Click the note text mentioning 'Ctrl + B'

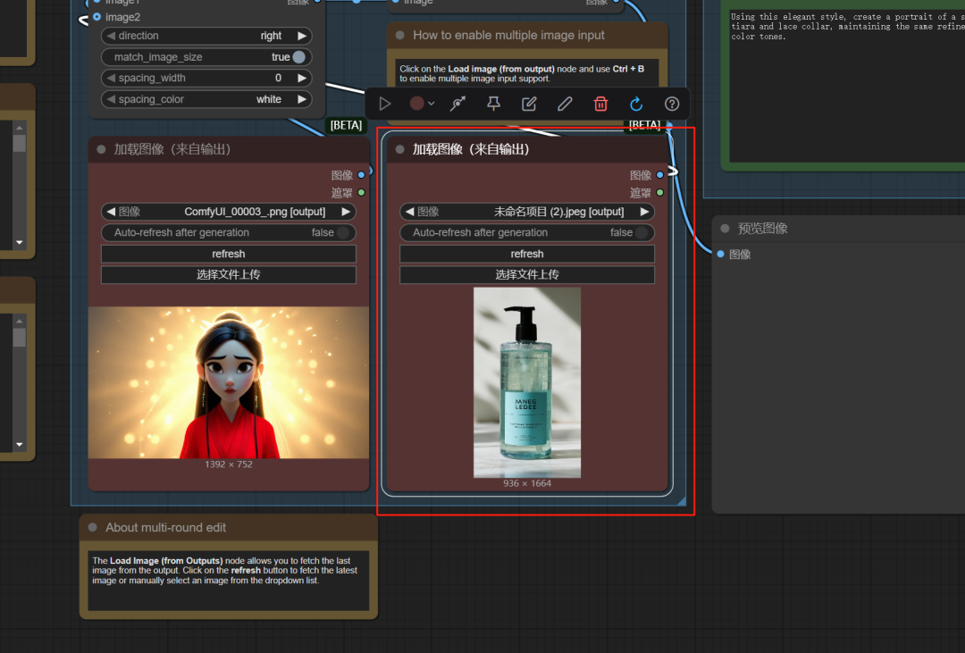522,73
